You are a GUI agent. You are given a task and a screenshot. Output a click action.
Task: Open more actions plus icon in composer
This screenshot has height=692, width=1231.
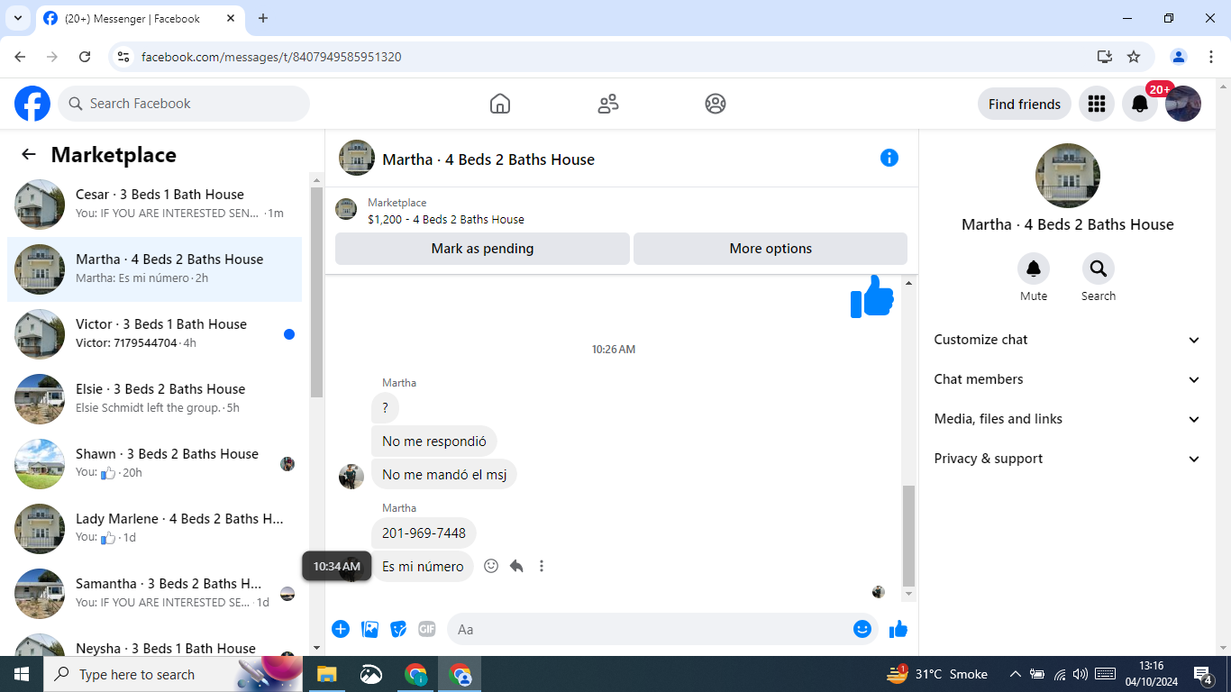coord(341,629)
